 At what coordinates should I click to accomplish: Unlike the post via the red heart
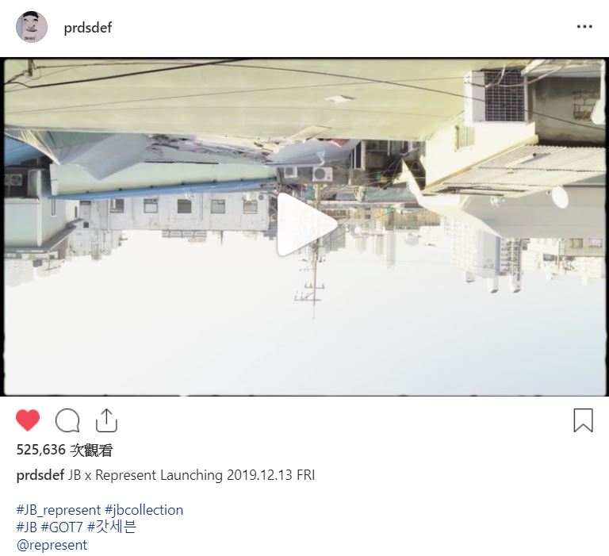point(28,420)
